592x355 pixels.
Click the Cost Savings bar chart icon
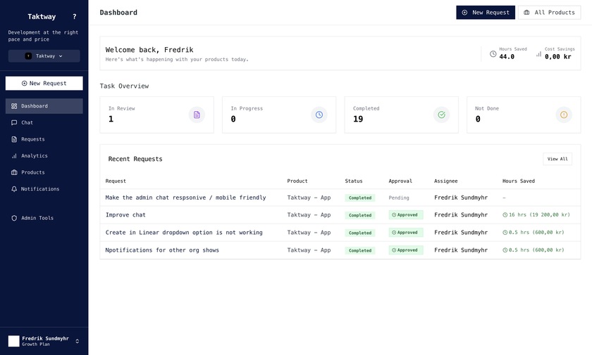coord(538,53)
